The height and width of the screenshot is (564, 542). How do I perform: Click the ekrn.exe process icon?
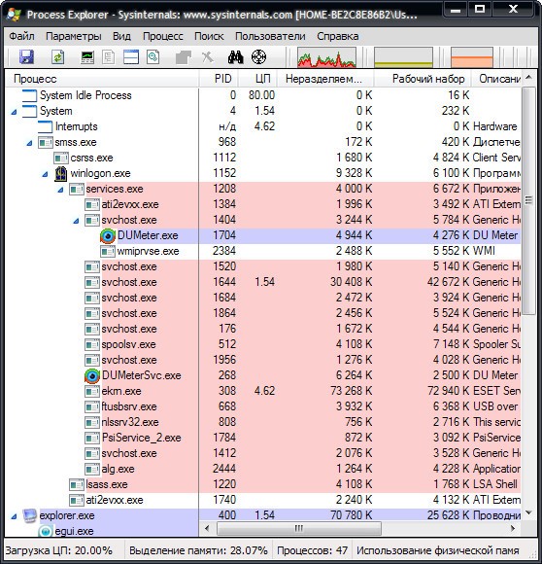(92, 391)
